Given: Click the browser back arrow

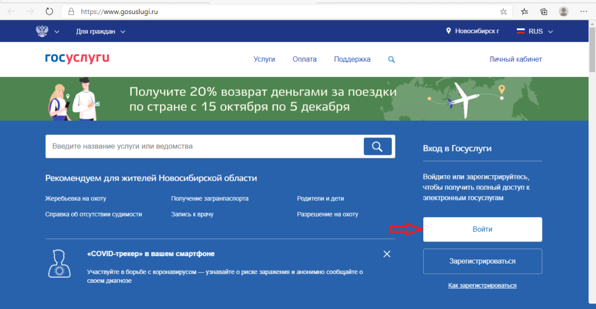Looking at the screenshot, I should coord(11,12).
